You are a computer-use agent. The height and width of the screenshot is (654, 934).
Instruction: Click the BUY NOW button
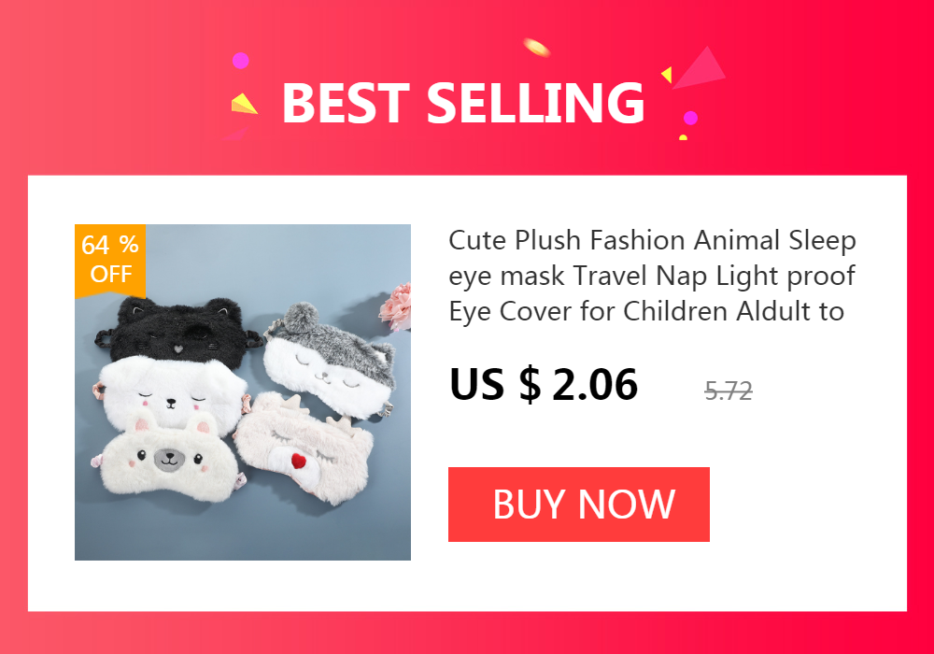[578, 505]
